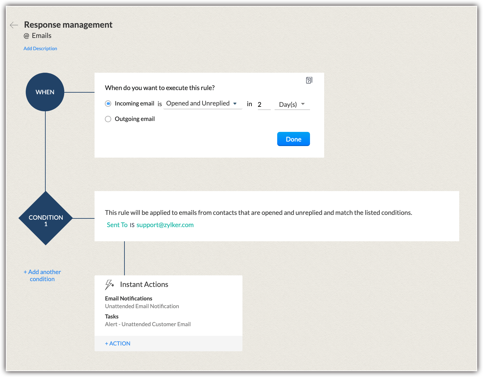Click the Add Description link
Screen dimensions: 483x377
pos(40,49)
